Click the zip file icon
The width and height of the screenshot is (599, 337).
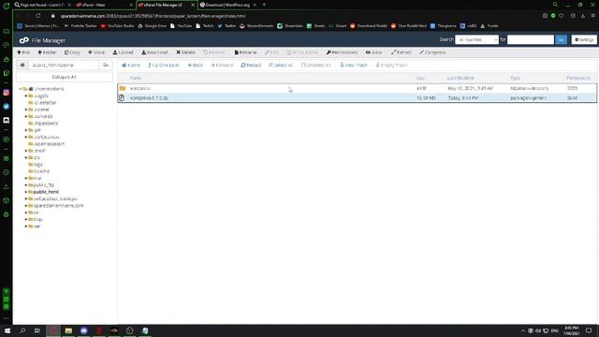pyautogui.click(x=122, y=98)
